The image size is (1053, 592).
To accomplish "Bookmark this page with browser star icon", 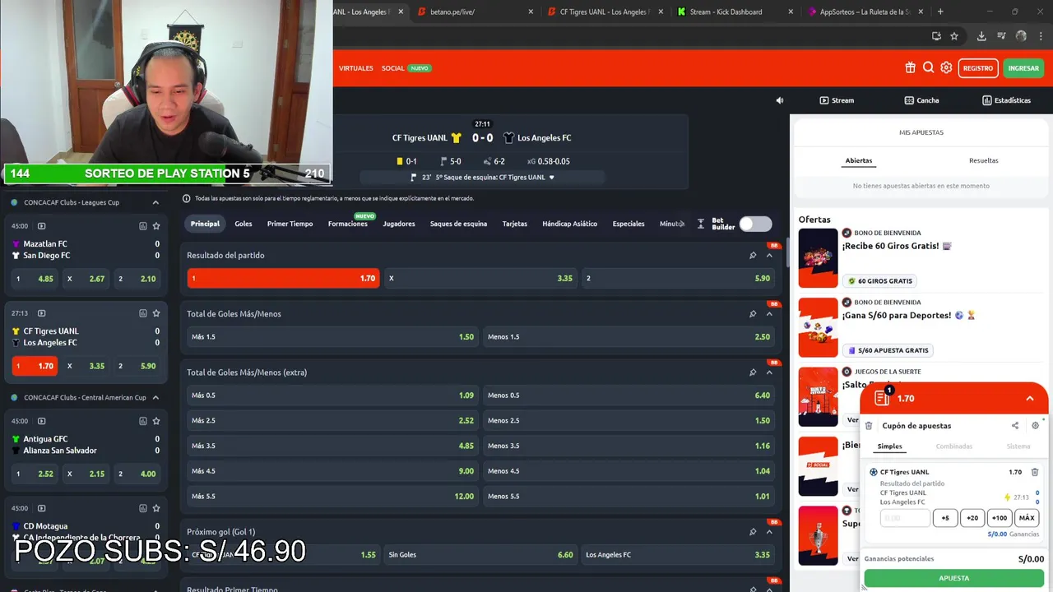I will coord(954,36).
